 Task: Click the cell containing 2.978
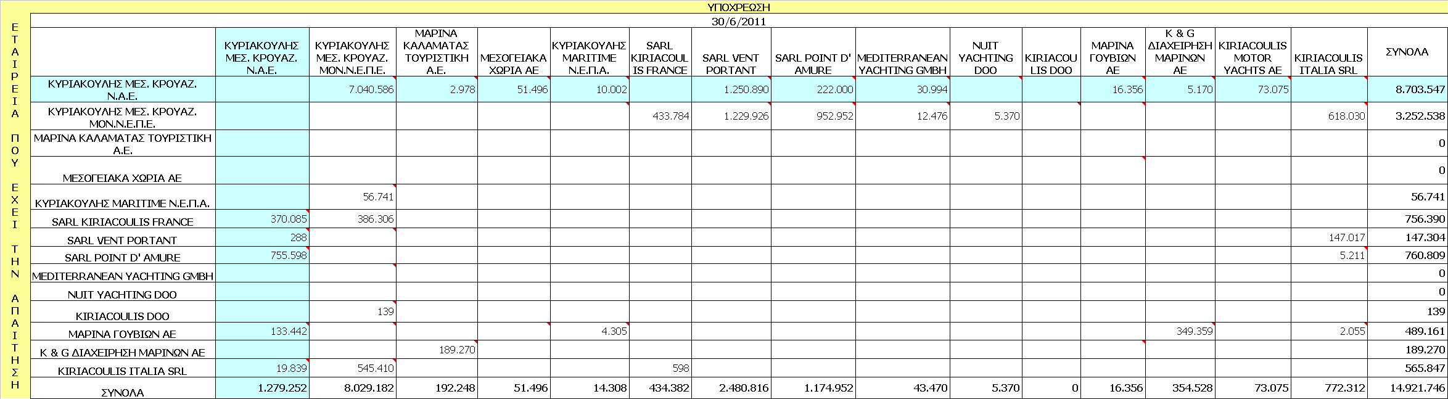(437, 89)
